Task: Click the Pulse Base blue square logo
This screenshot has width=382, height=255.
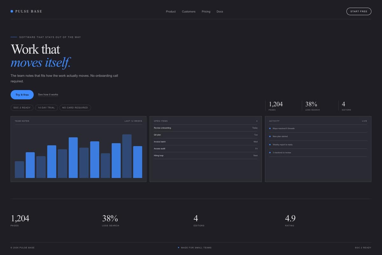Action: [12, 11]
